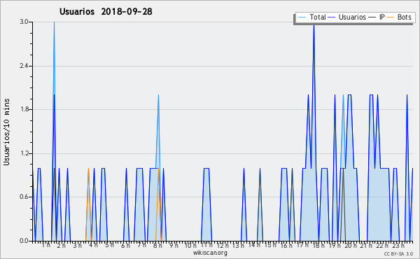Click the y-axis value 1.2
Viewport: 420px width, 259px height.
click(24, 153)
